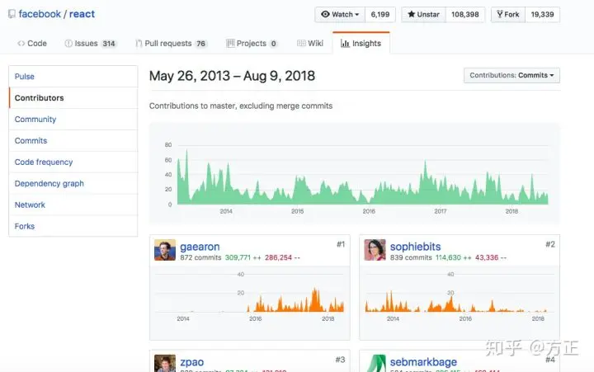Image resolution: width=594 pixels, height=372 pixels.
Task: Open sophiebits' avatar image
Action: [375, 250]
